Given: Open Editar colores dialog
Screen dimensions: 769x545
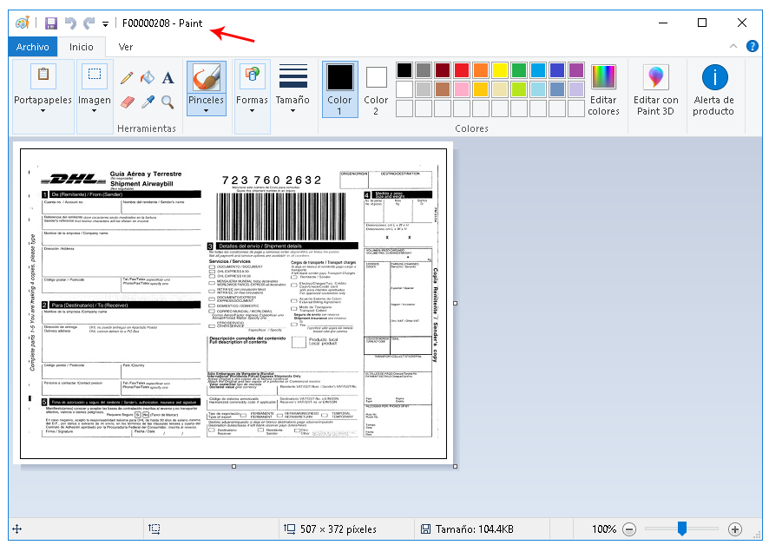Looking at the screenshot, I should click(x=603, y=89).
